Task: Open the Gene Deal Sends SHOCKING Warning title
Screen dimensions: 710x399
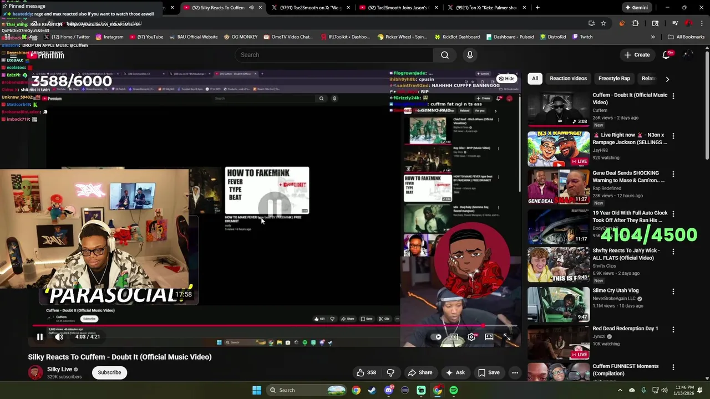Action: (x=628, y=177)
